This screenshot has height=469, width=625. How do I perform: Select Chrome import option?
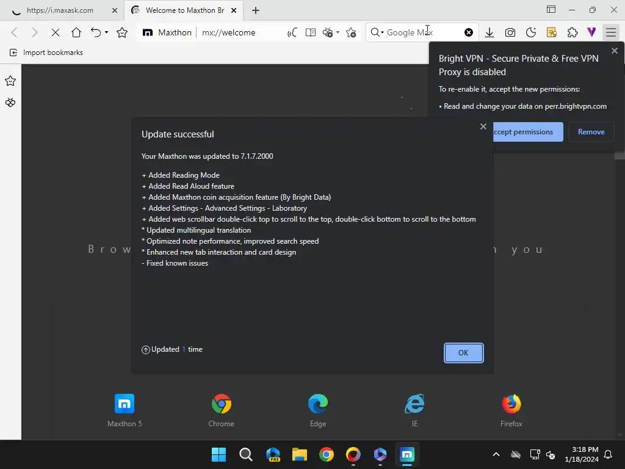pyautogui.click(x=221, y=411)
